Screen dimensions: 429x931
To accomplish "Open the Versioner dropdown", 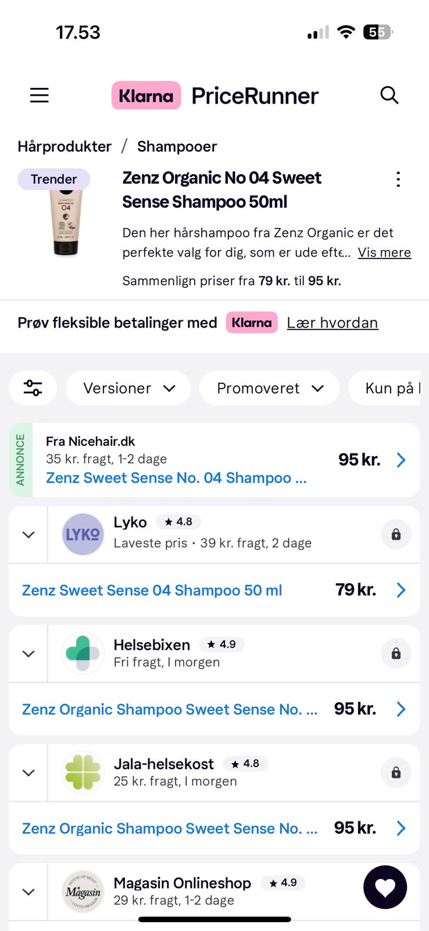I will [x=128, y=388].
